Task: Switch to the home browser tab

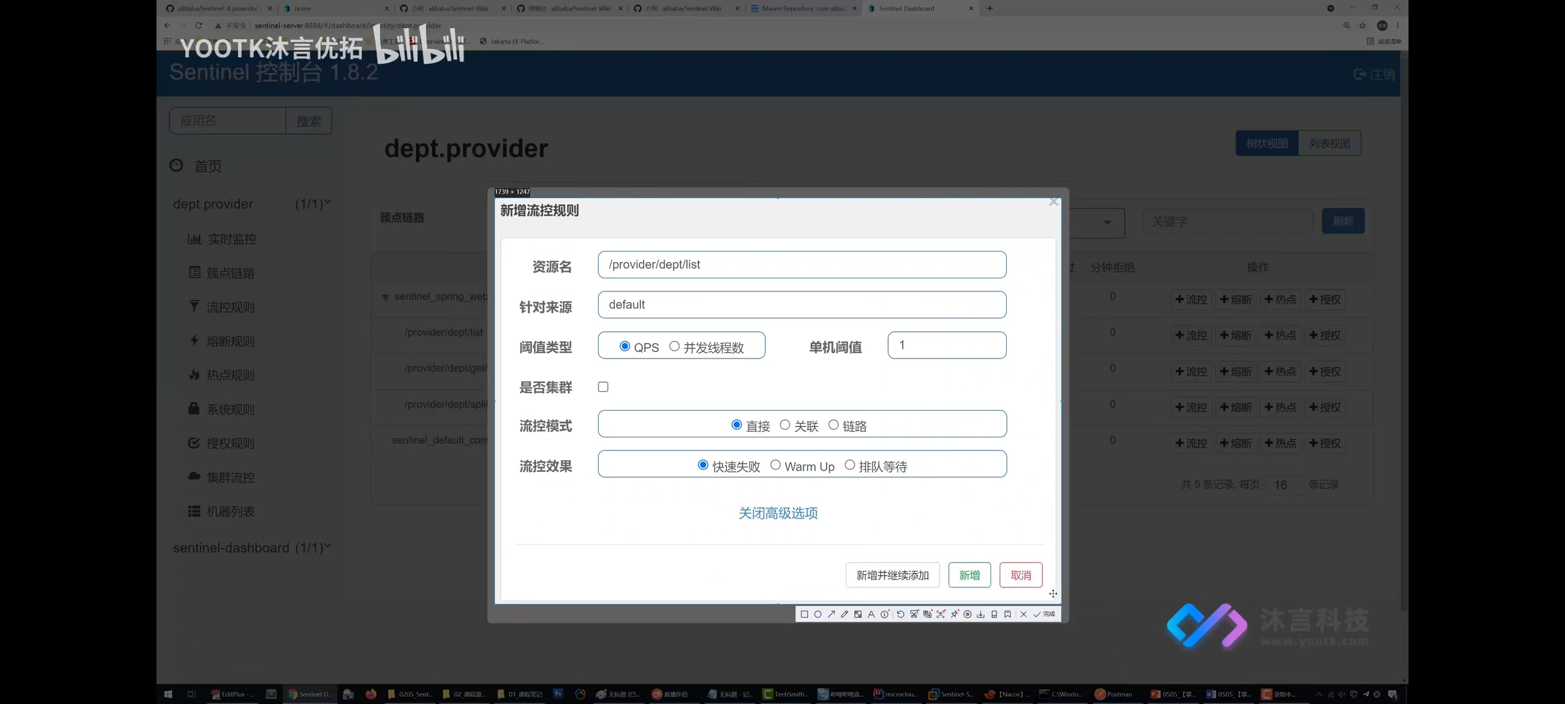Action: click(335, 8)
